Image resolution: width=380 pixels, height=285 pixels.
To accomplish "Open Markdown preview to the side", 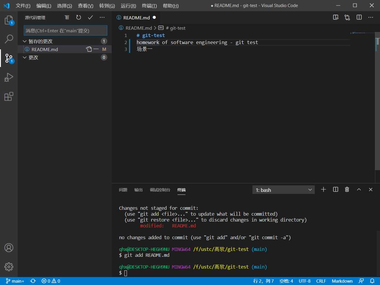I will click(x=336, y=17).
